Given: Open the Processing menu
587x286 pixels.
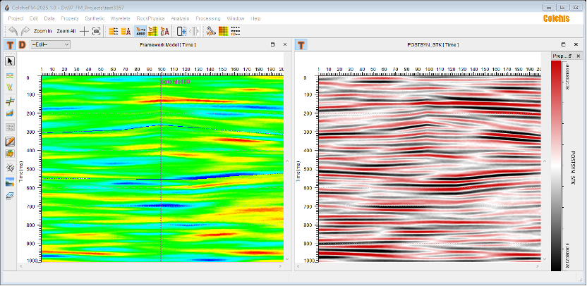Looking at the screenshot, I should (207, 18).
